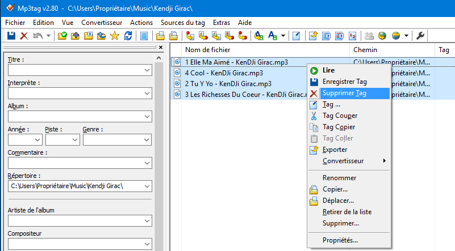The height and width of the screenshot is (251, 455).
Task: Click the blue Refresh arrows toolbar icon
Action: (x=128, y=36)
